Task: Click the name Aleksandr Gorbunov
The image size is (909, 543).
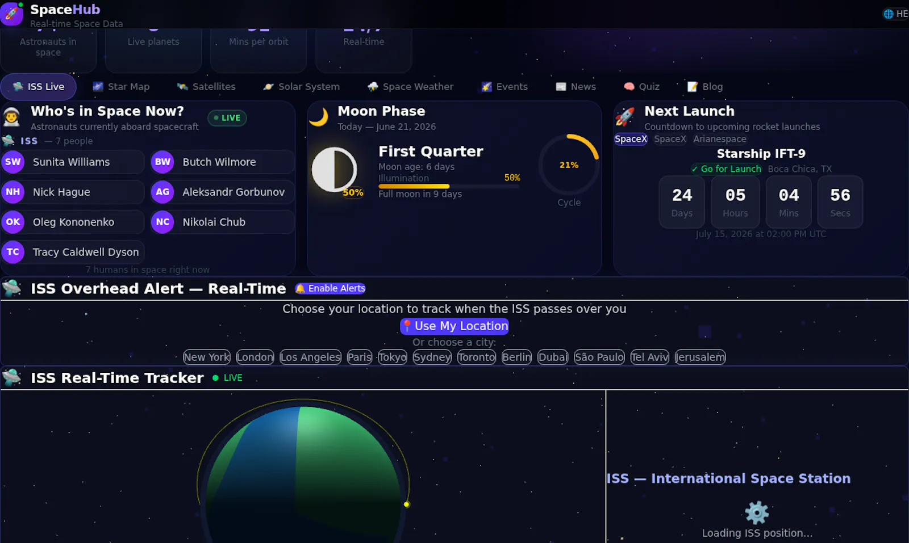Action: [233, 192]
